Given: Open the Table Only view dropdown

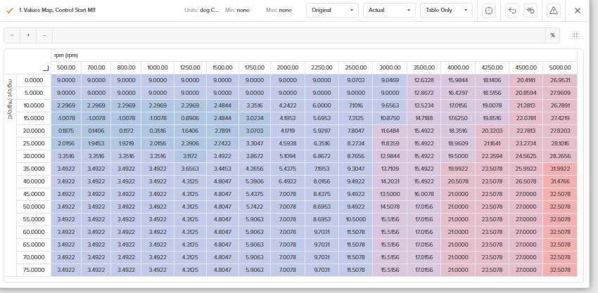Looking at the screenshot, I should point(446,11).
